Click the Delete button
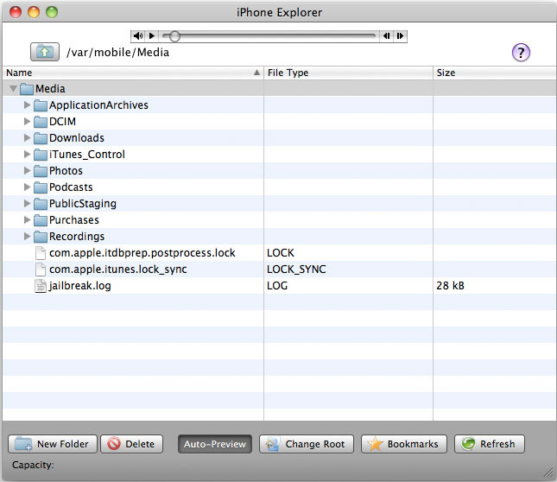557x482 pixels. coord(132,444)
